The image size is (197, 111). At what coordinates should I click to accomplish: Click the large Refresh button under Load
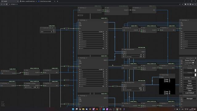190,86
